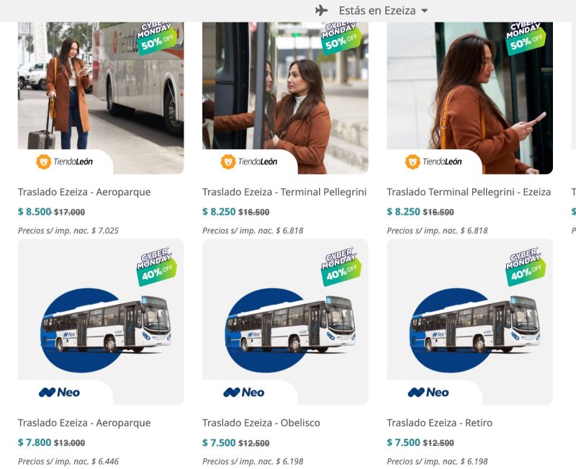
Task: Click the $ 8.500 price on Tienda León Aeroparque
Action: [35, 212]
